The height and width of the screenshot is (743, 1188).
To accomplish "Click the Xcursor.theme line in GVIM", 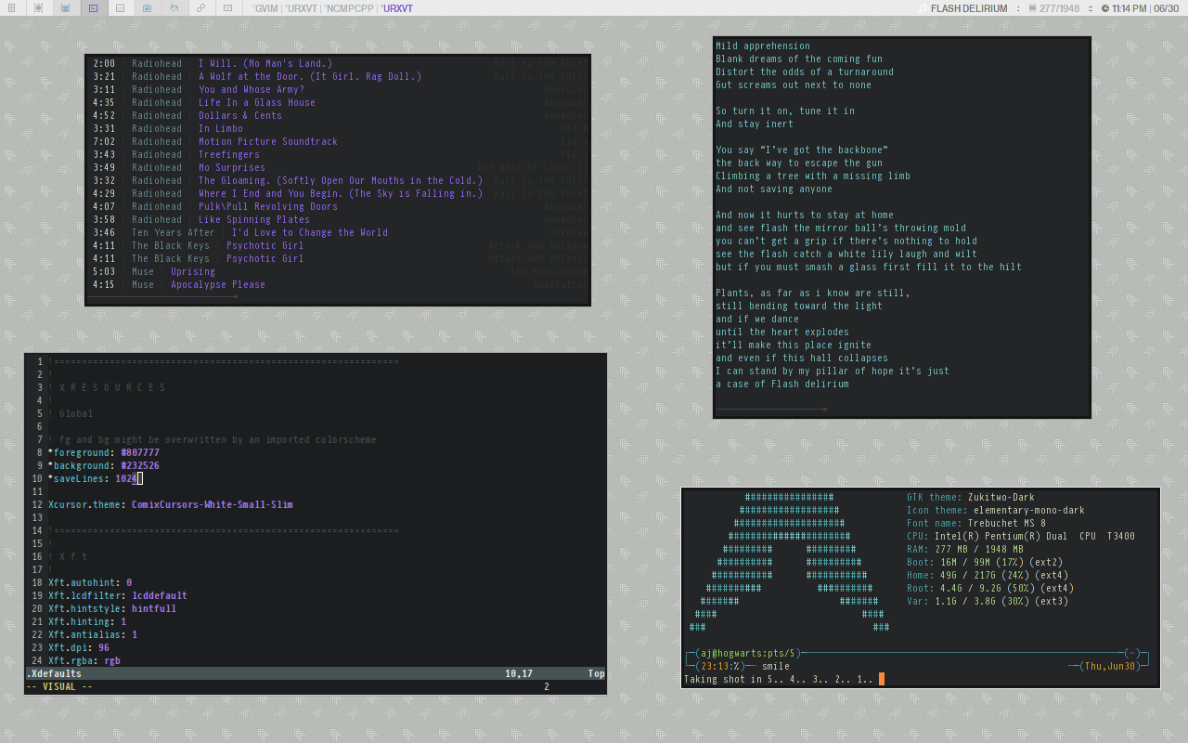I will coord(171,504).
